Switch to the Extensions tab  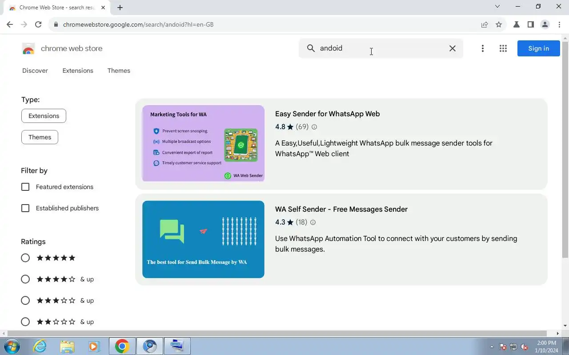coord(78,71)
